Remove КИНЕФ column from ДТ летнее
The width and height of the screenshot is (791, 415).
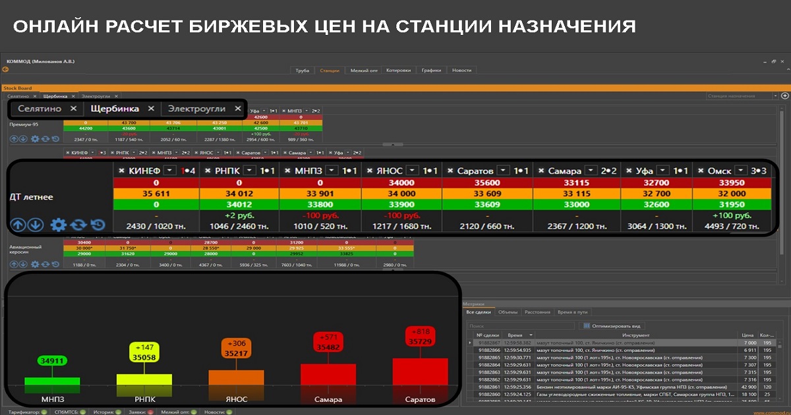click(x=121, y=171)
